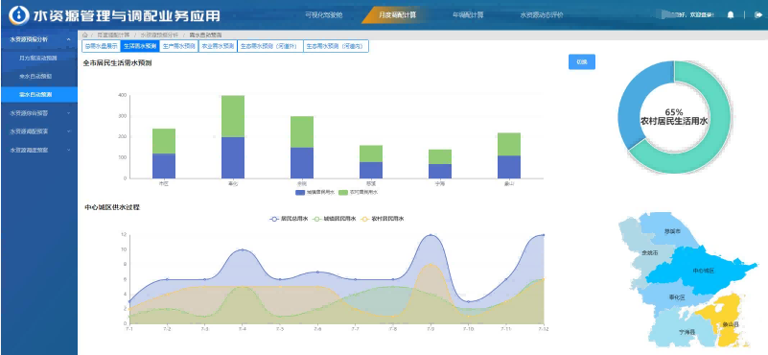This screenshot has width=768, height=355.
Task: Toggle 农村居民用水 bar chart legend
Action: (x=358, y=193)
